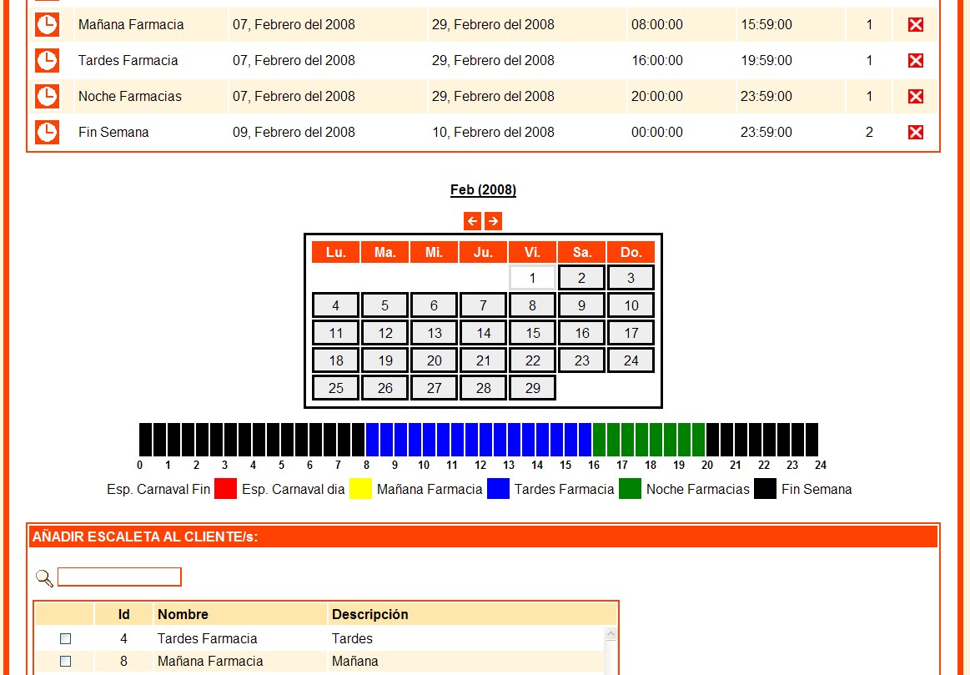Click the clock icon for Noche Farmacias
Image resolution: width=970 pixels, height=675 pixels.
pos(48,97)
